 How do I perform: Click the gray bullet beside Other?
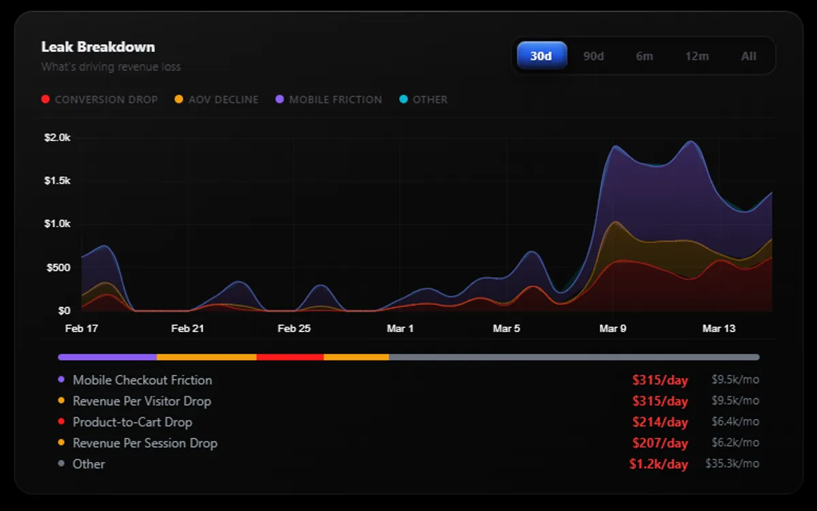(x=62, y=464)
